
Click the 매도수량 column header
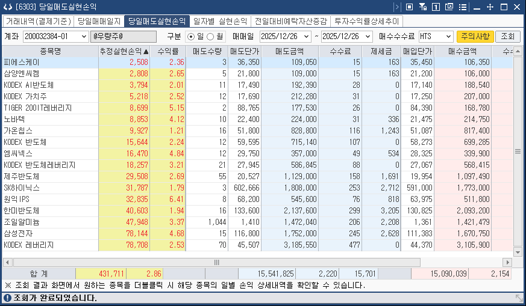click(x=207, y=51)
